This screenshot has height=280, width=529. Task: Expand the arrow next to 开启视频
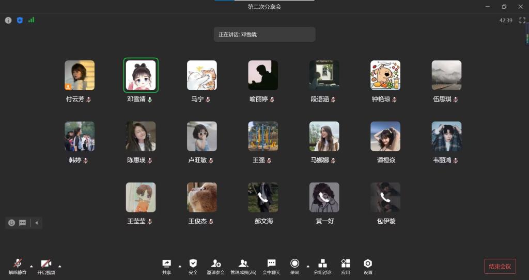pos(59,266)
